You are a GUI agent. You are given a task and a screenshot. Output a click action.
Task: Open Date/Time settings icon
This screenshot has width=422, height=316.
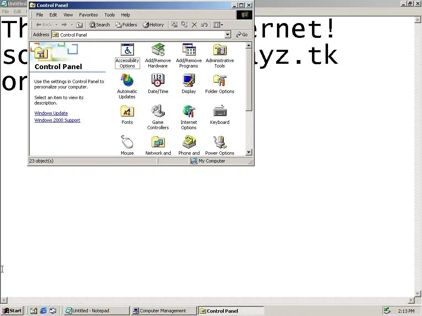(158, 84)
